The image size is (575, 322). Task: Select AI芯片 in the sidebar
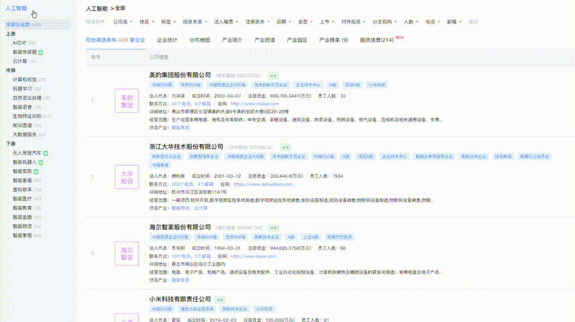20,42
